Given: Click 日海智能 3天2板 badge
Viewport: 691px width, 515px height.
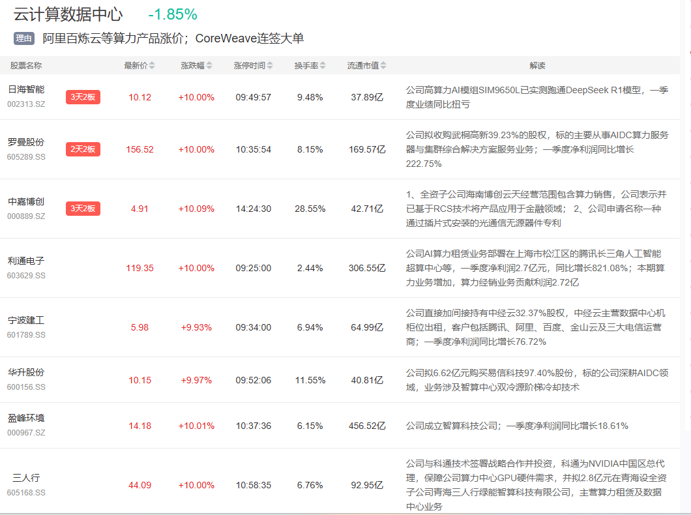Looking at the screenshot, I should click(x=83, y=97).
